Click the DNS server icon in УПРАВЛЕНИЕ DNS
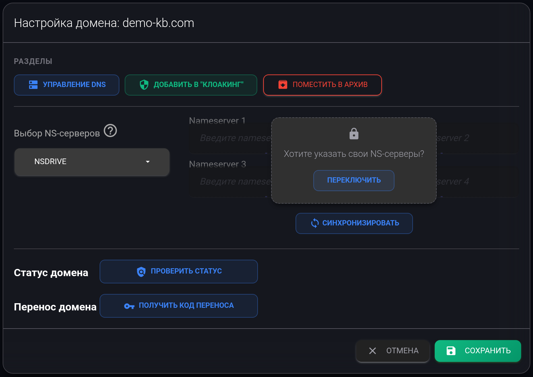 tap(33, 85)
